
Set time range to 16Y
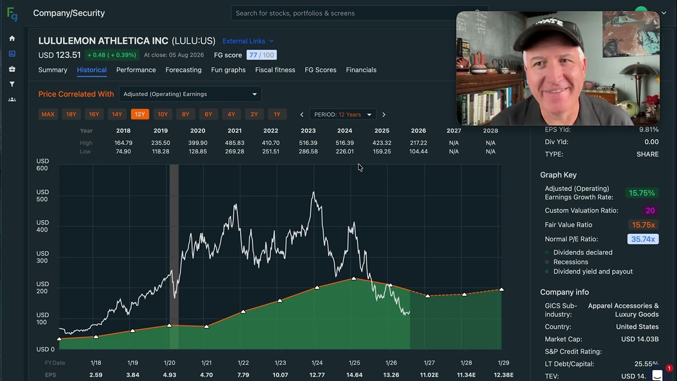coord(94,114)
